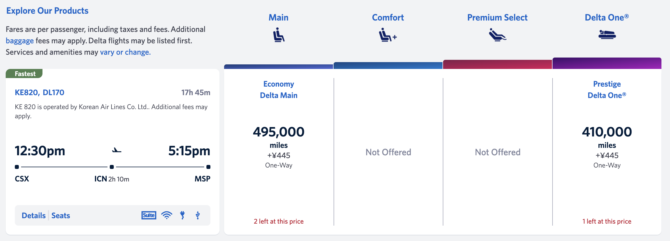Click the airplane icon between flight times
This screenshot has height=241, width=670.
pos(117,150)
